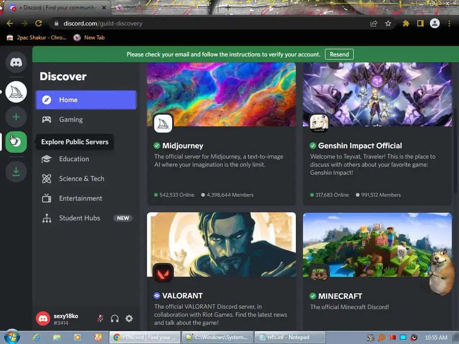Open 2pac Shakur bookmark

pyautogui.click(x=37, y=38)
